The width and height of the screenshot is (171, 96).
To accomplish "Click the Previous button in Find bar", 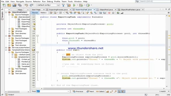I will point(78,91).
